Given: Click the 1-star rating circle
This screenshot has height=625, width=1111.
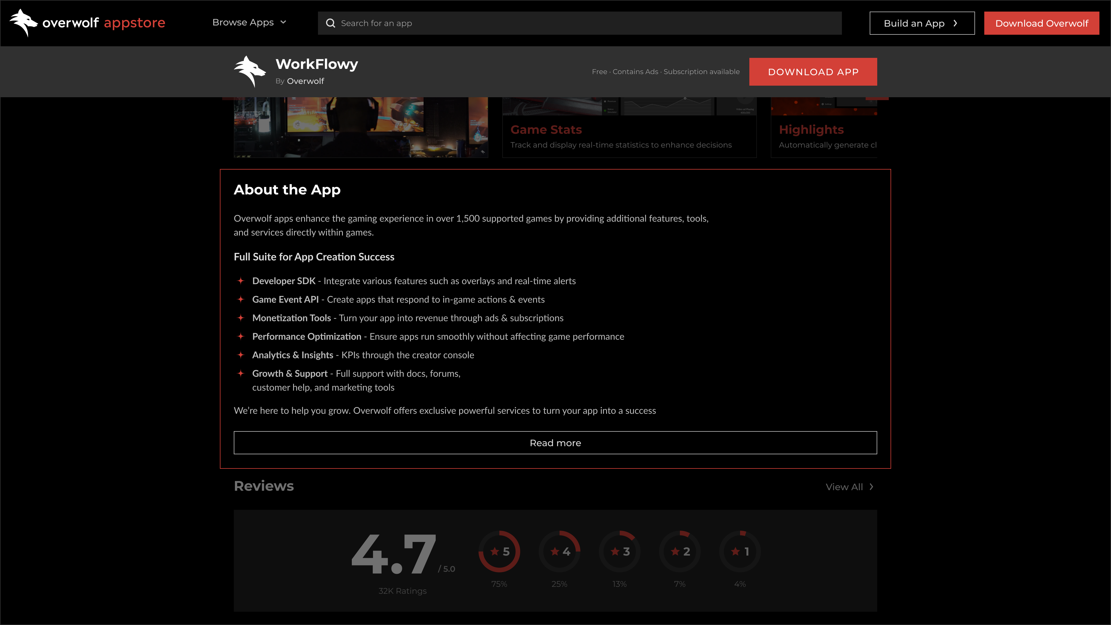Looking at the screenshot, I should click(740, 551).
